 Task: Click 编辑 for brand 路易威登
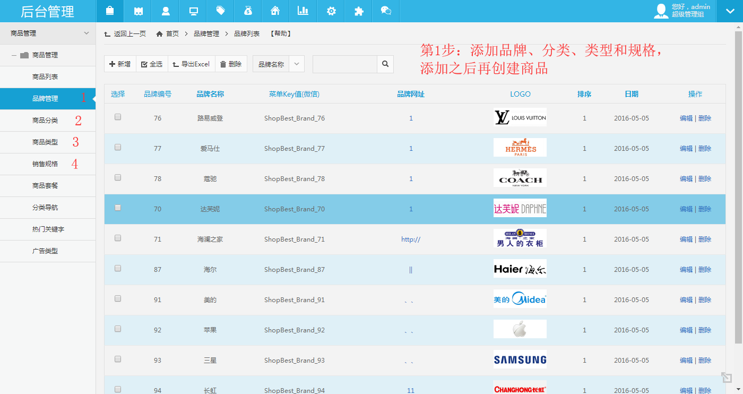point(686,118)
